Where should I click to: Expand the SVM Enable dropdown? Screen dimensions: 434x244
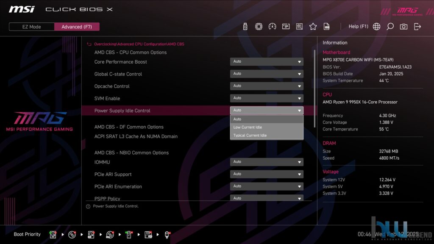[x=267, y=98]
